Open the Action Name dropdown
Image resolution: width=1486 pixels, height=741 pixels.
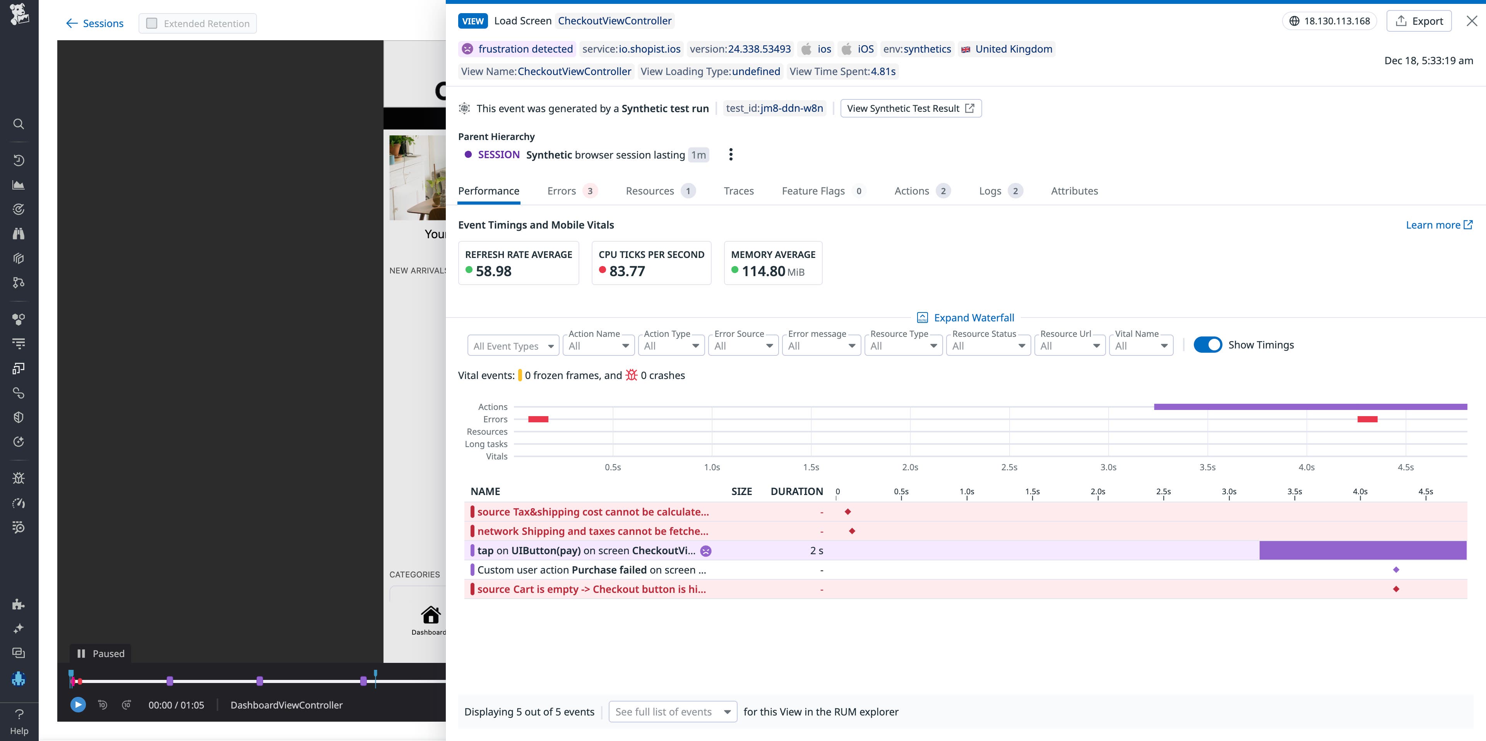point(598,345)
